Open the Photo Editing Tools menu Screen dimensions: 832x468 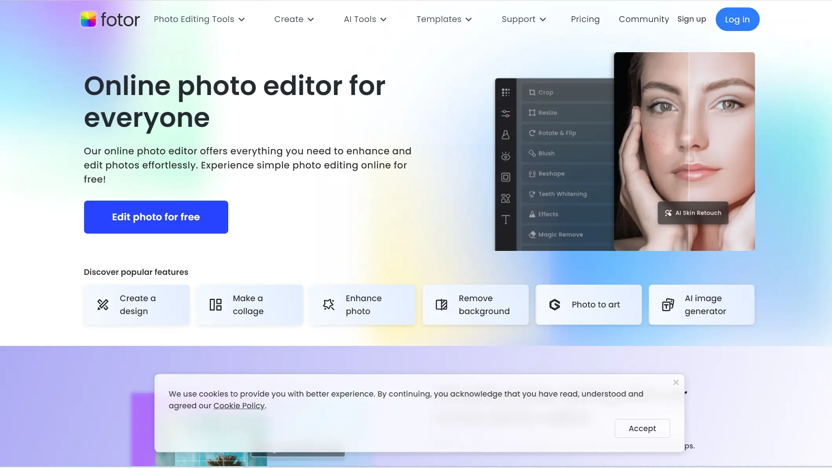(x=194, y=19)
